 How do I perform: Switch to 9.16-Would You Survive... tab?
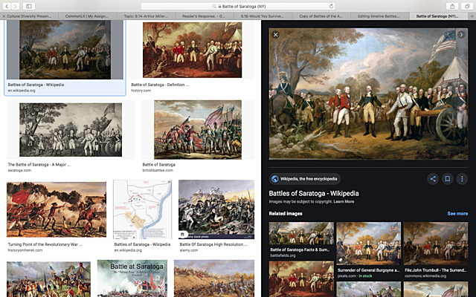tap(263, 16)
